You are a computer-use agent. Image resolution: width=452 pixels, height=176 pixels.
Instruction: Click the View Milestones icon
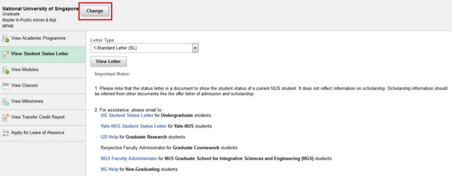(5, 102)
